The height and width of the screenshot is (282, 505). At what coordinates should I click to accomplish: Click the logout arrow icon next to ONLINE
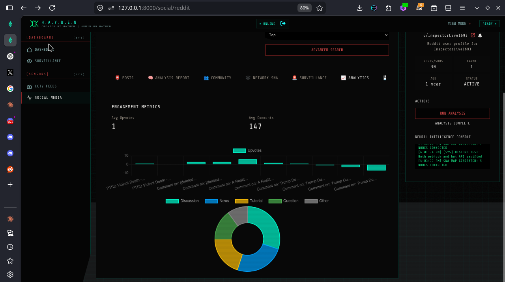tap(283, 24)
